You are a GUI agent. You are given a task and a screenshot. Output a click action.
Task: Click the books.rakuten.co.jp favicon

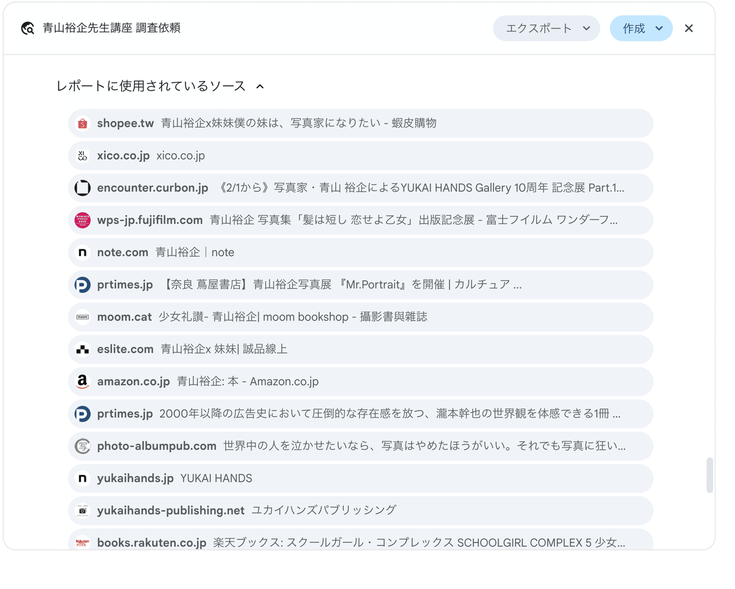click(x=82, y=542)
